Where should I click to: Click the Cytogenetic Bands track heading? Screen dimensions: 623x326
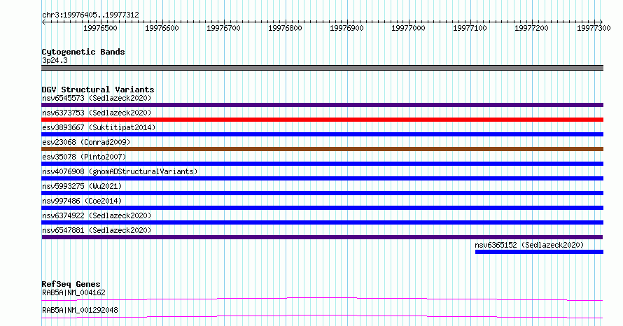[x=83, y=52]
